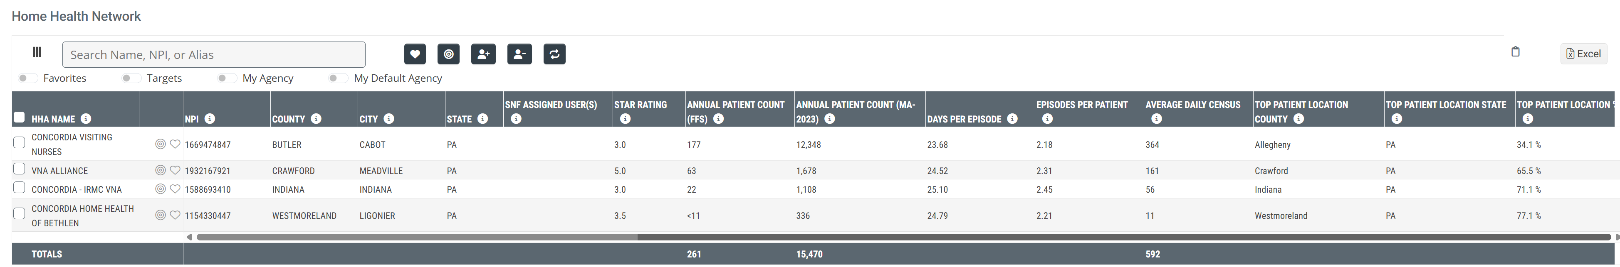Click the heart favorites toolbar button

pos(414,54)
